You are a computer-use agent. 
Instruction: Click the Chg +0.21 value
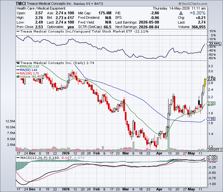click(201, 18)
